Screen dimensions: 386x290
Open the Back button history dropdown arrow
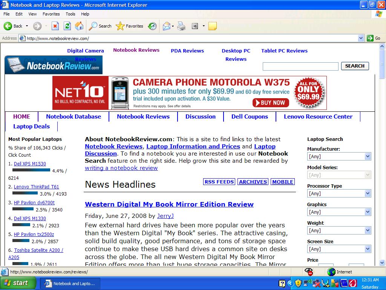(x=27, y=26)
